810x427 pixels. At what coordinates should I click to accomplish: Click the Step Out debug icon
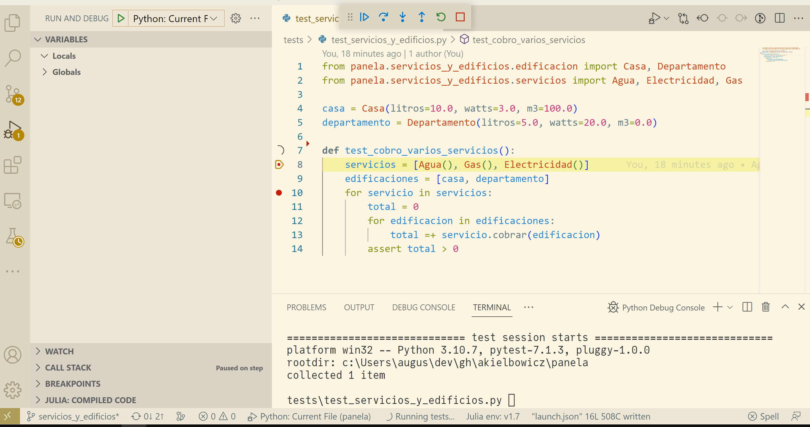click(421, 18)
